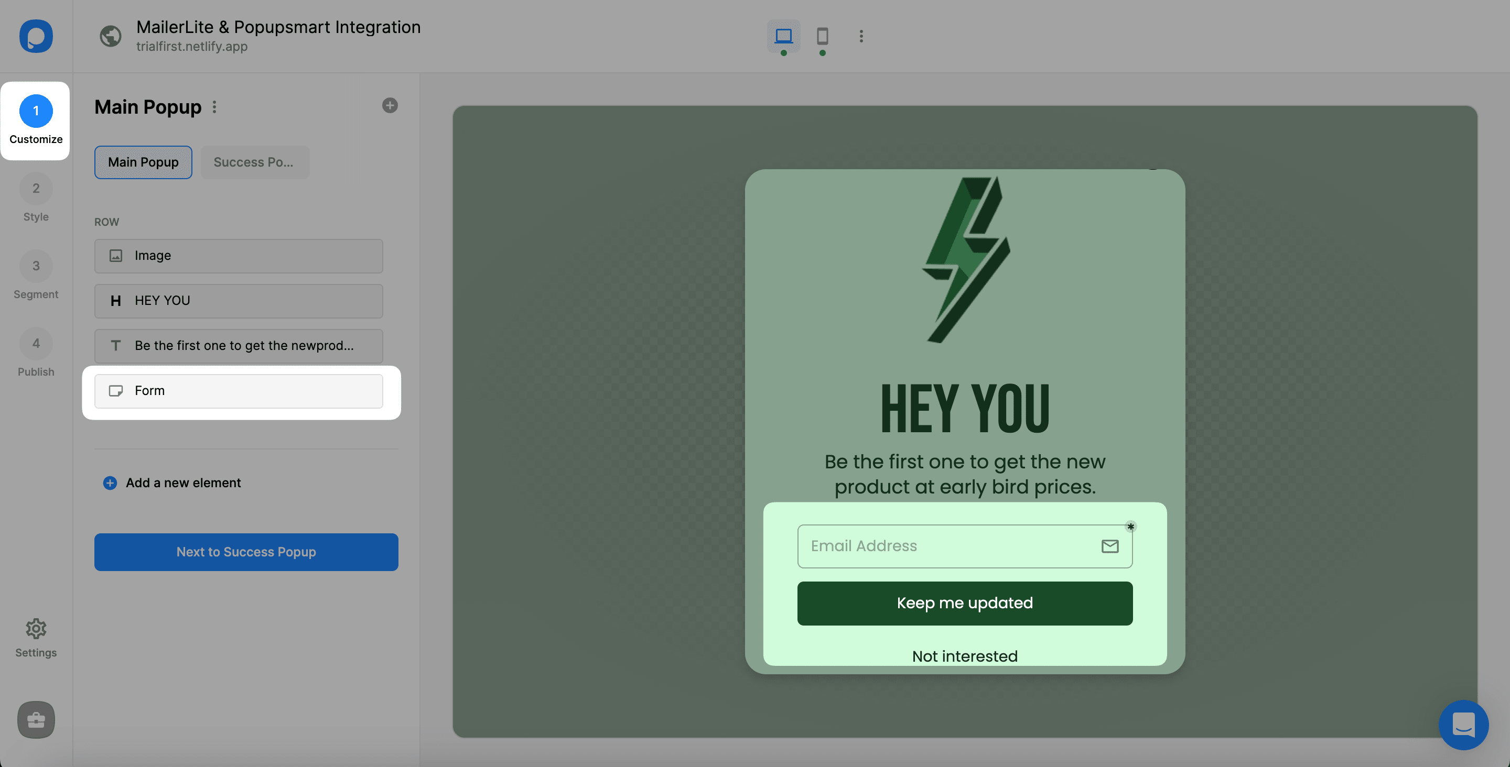Click the desktop preview icon
1510x767 pixels.
point(783,36)
